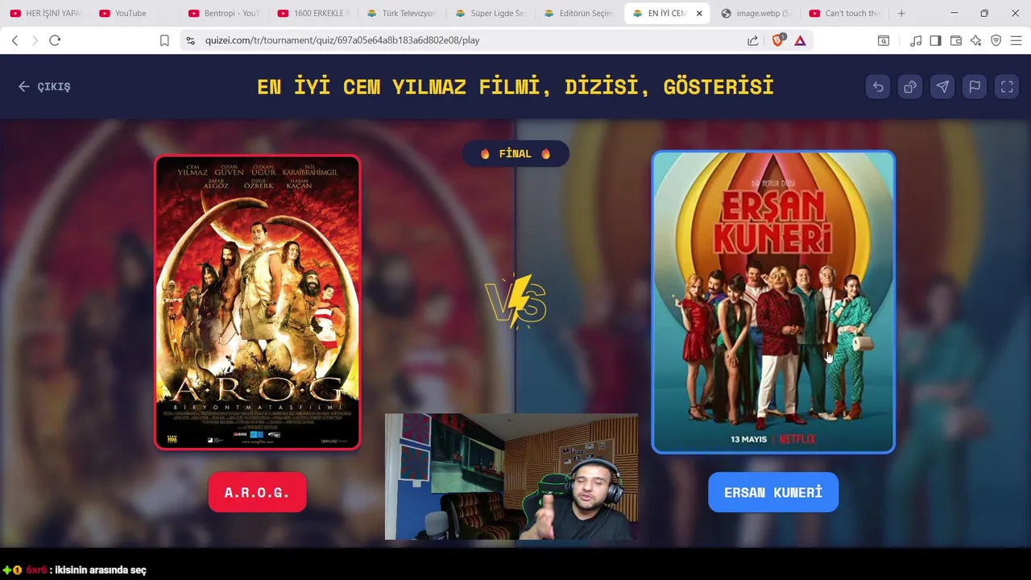Switch to image.webp tab

pos(757,13)
